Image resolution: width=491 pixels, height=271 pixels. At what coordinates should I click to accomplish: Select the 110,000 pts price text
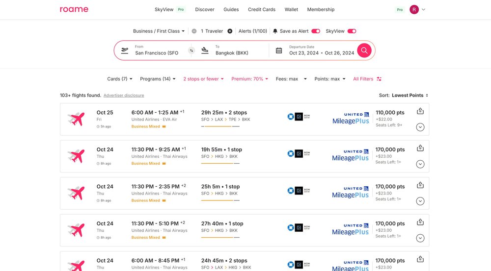[390, 113]
